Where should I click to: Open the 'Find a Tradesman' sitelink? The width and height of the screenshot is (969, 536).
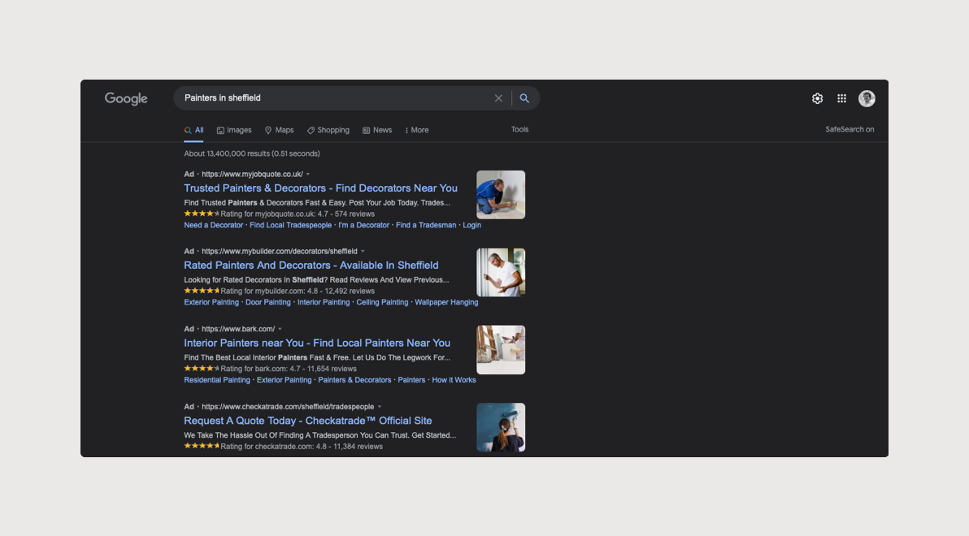pos(426,226)
